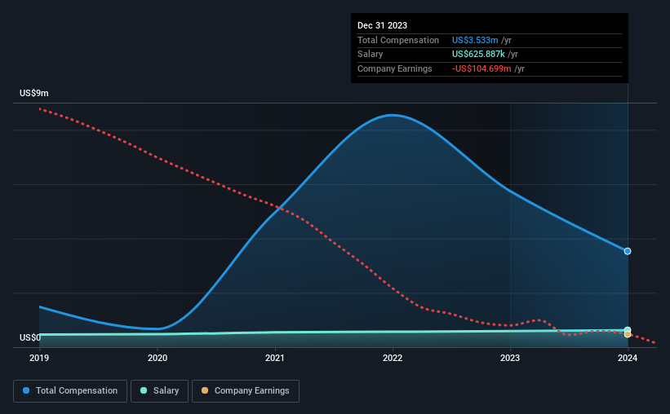This screenshot has width=670, height=414.
Task: Click the Salary tooltip row label
Action: [370, 55]
